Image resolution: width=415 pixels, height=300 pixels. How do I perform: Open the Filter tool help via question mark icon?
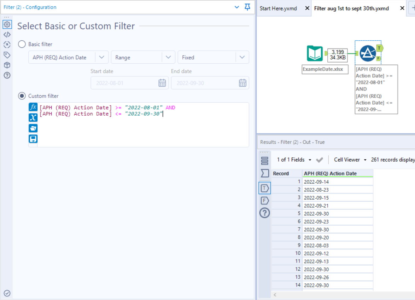tap(7, 75)
